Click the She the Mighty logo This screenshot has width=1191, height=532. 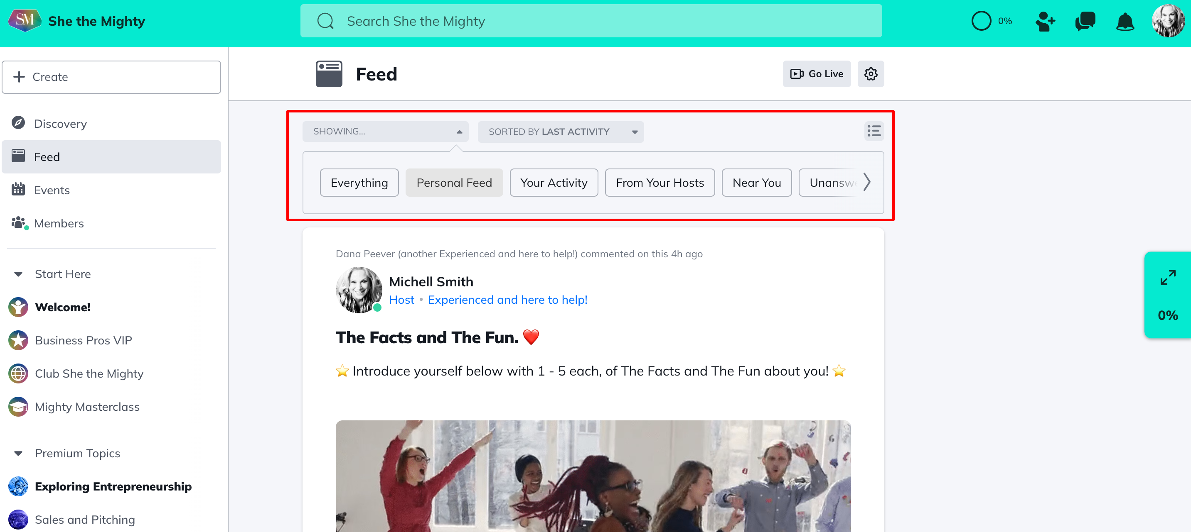[x=25, y=21]
